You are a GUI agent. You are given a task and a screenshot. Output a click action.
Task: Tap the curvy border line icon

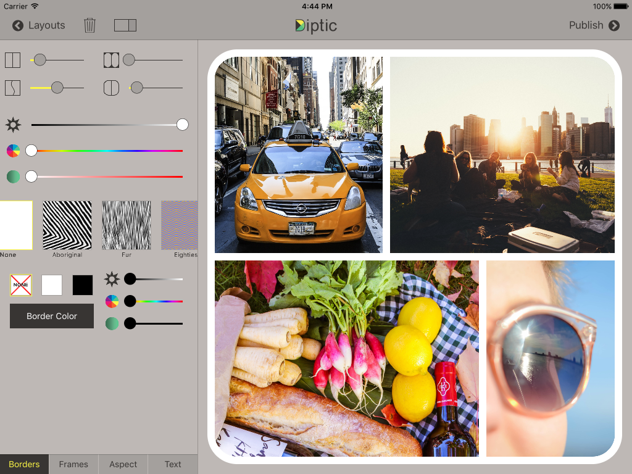(12, 88)
